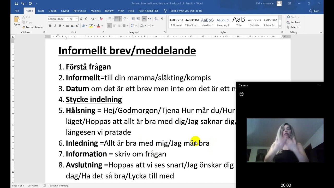Toggle bold formatting
Screen dimensions: 334x188
point(50,26)
